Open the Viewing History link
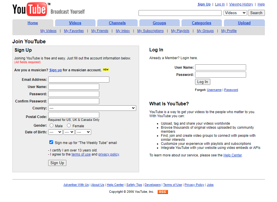The height and width of the screenshot is (202, 277). (241, 4)
